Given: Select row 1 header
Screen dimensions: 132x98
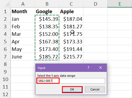Looking at the screenshot, I should 5,11.
